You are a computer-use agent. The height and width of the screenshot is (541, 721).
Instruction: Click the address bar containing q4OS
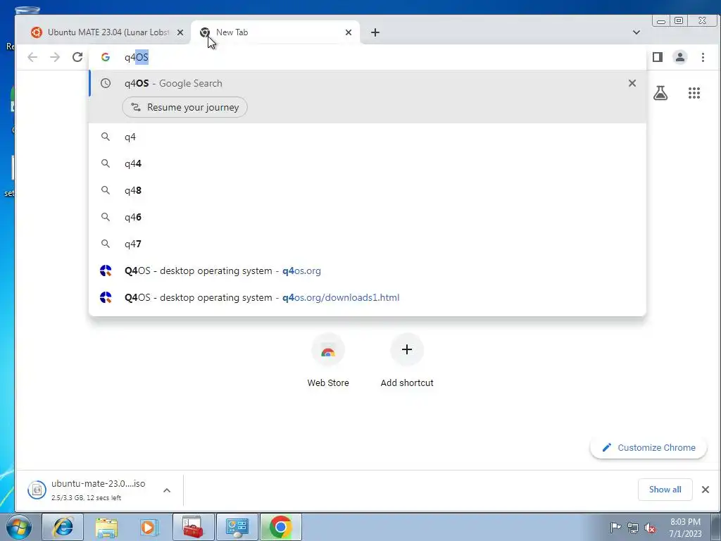[x=368, y=57]
